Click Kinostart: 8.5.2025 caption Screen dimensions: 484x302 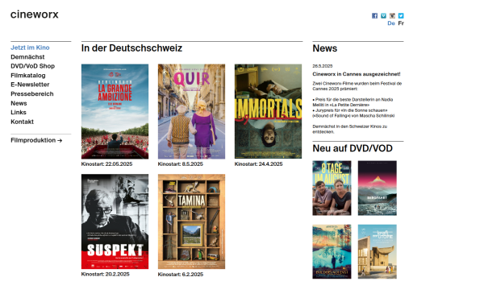[181, 164]
